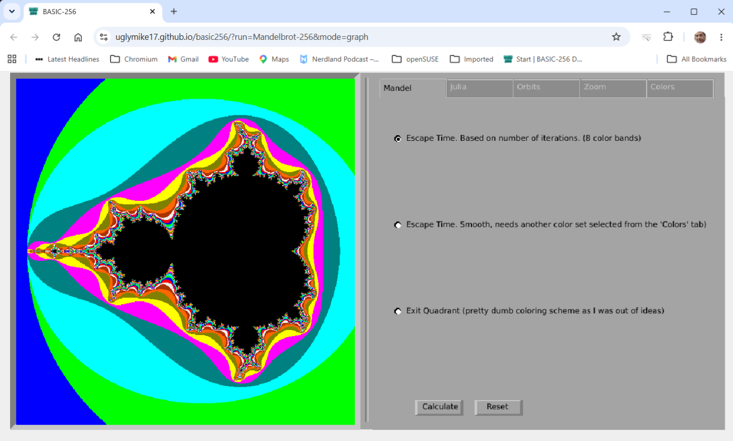Click the media control icon near the extensions
The image size is (733, 441).
[x=647, y=37]
